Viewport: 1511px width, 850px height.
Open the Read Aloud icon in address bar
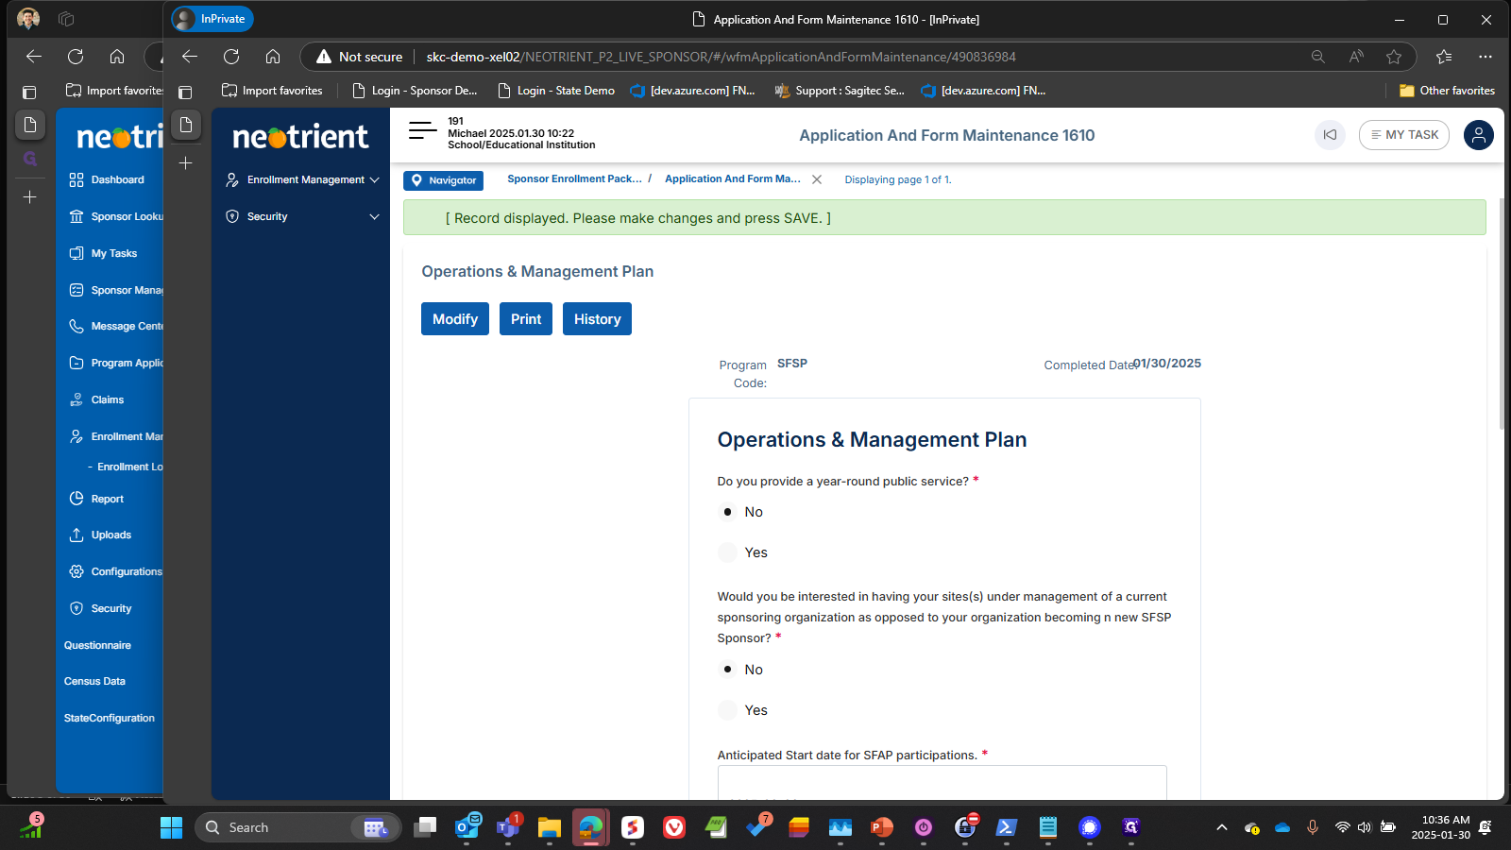tap(1356, 57)
